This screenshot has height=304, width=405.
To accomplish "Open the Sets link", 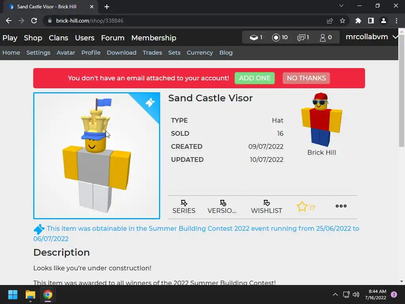I will [174, 53].
